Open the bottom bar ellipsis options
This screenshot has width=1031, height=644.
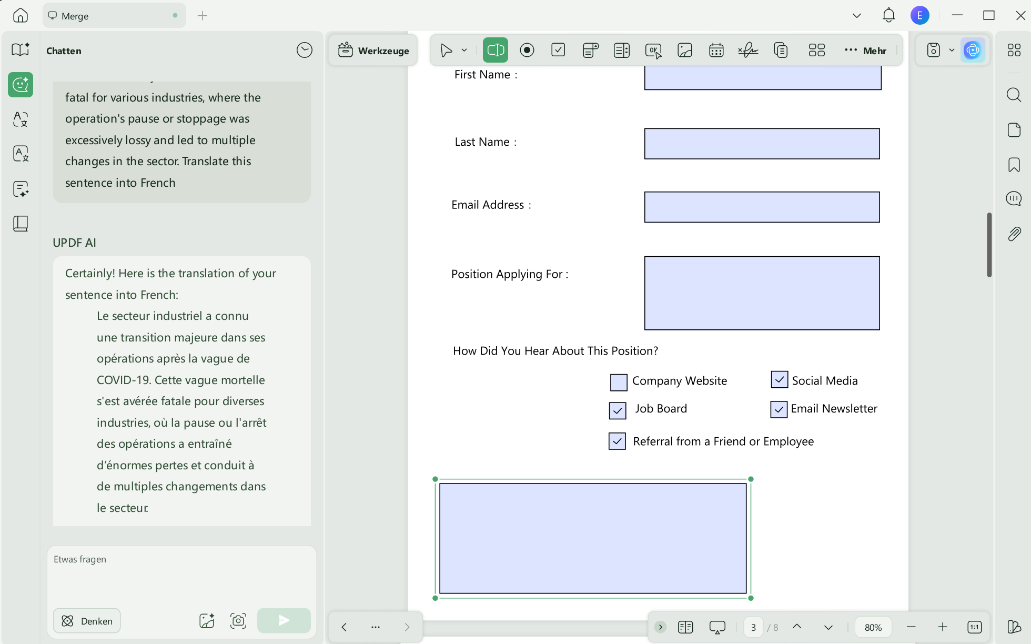375,627
